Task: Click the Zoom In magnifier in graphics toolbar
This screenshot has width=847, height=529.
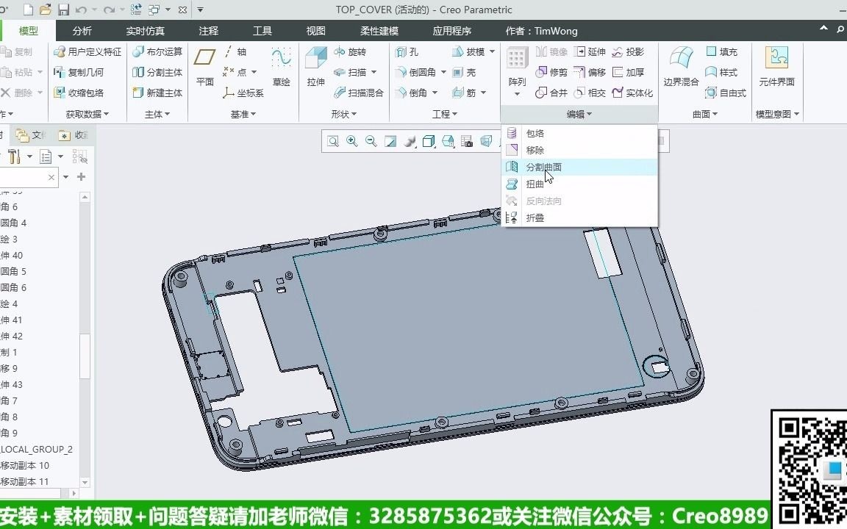Action: click(352, 141)
